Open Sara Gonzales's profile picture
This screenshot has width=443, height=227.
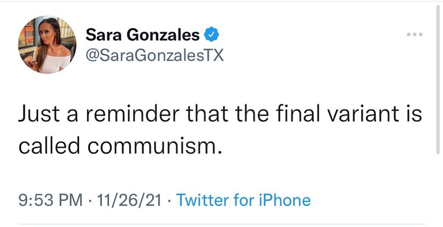47,45
